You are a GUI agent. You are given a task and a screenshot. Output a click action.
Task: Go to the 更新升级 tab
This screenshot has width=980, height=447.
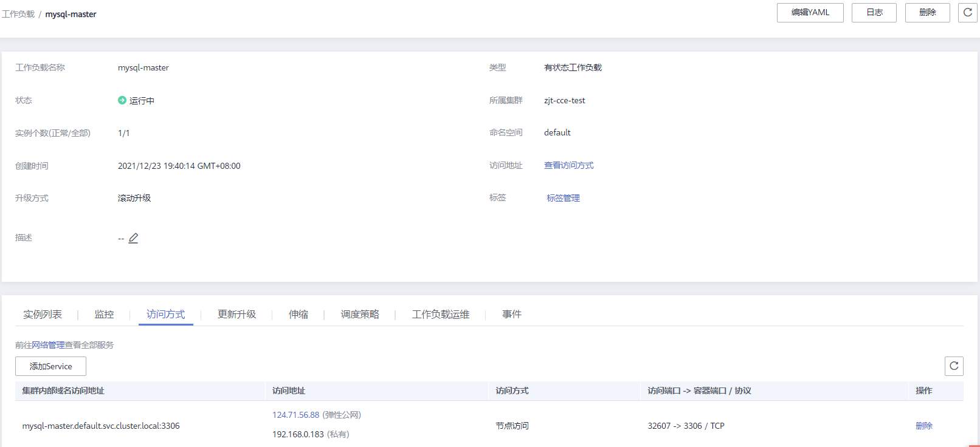236,314
